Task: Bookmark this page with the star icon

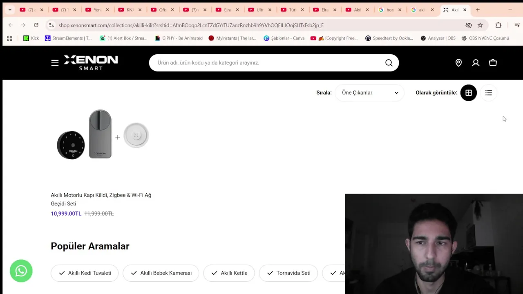Action: (x=480, y=25)
